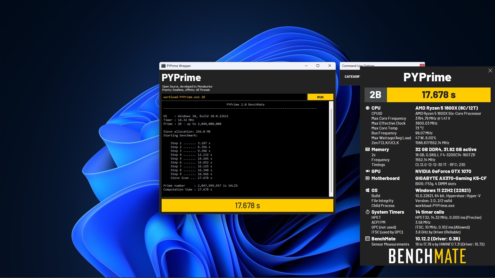
Task: Click G.SKILL F4-3200C14-16GTZR memory entry
Action: tap(445, 155)
